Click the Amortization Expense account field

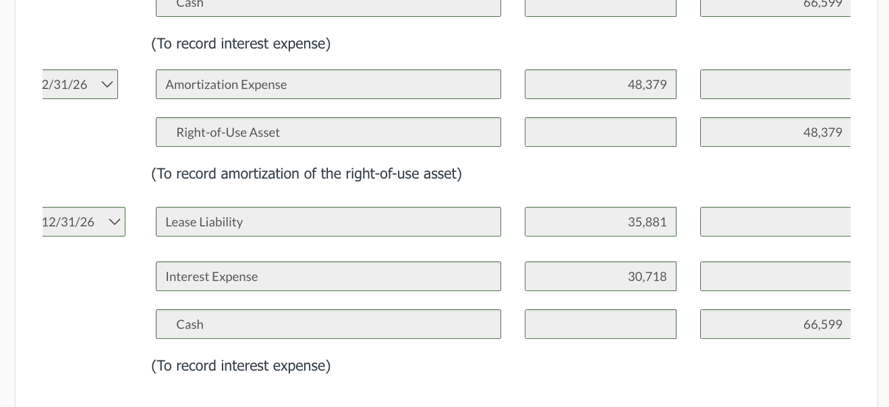[328, 84]
